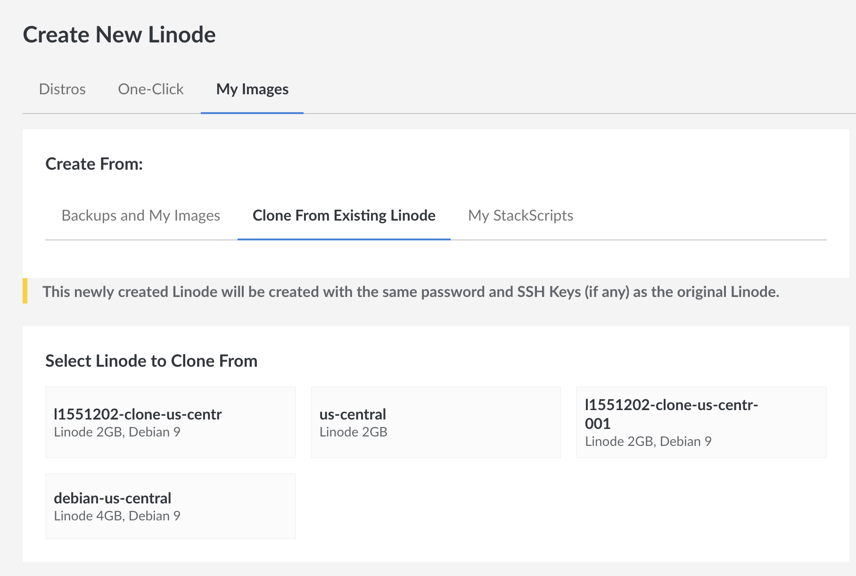Screen dimensions: 856x576
Task: Click the Linode 4GB, Debian 9 plan label
Action: (117, 516)
